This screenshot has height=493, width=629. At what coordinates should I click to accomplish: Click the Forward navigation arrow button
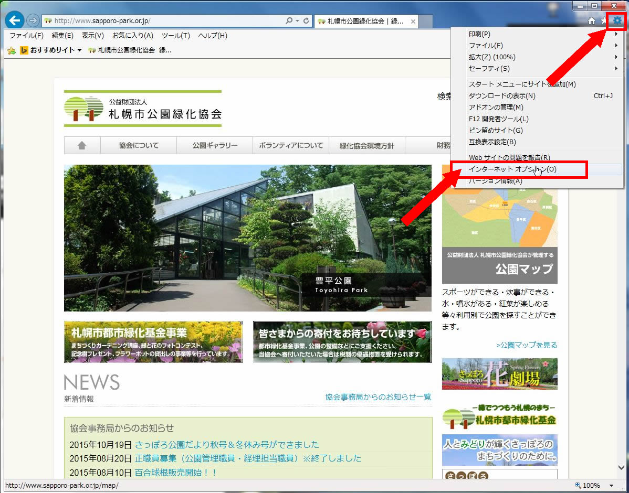click(33, 20)
